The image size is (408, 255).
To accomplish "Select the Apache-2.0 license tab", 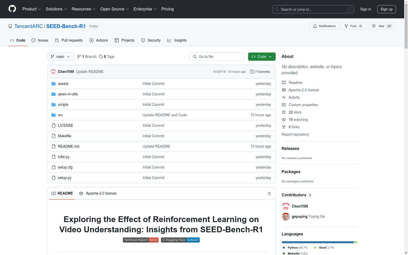I will click(98, 193).
